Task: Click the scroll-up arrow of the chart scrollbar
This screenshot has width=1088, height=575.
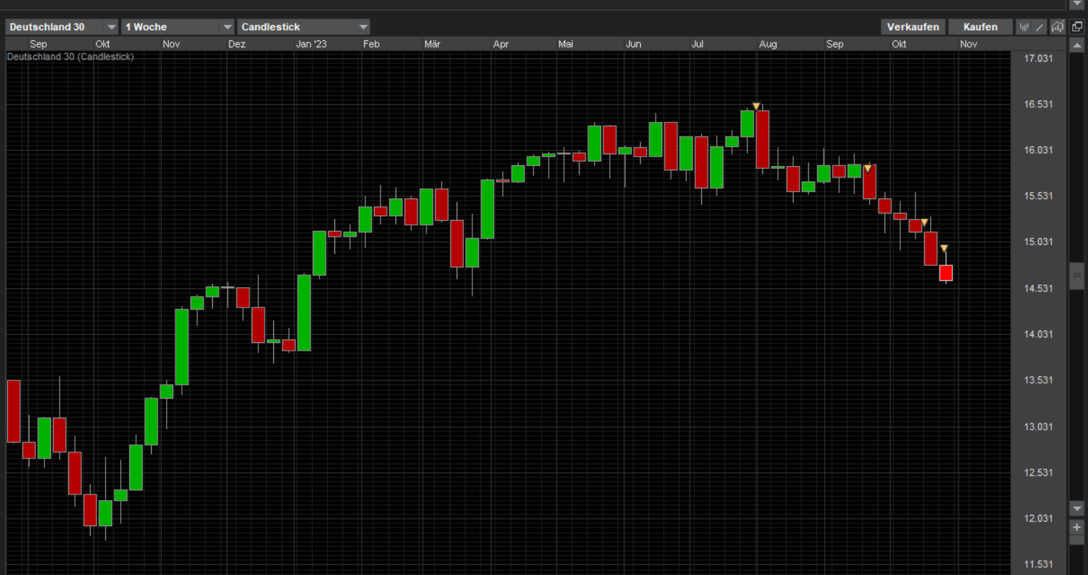Action: (1076, 45)
